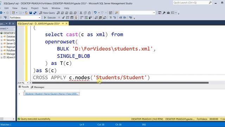Click the Cut scissors icon
Screen dimensions: 225x127
pyautogui.click(x=81, y=13)
